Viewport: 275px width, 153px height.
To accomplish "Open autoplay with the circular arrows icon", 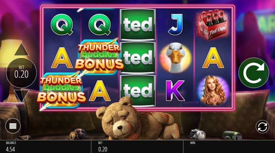I will tap(262, 127).
